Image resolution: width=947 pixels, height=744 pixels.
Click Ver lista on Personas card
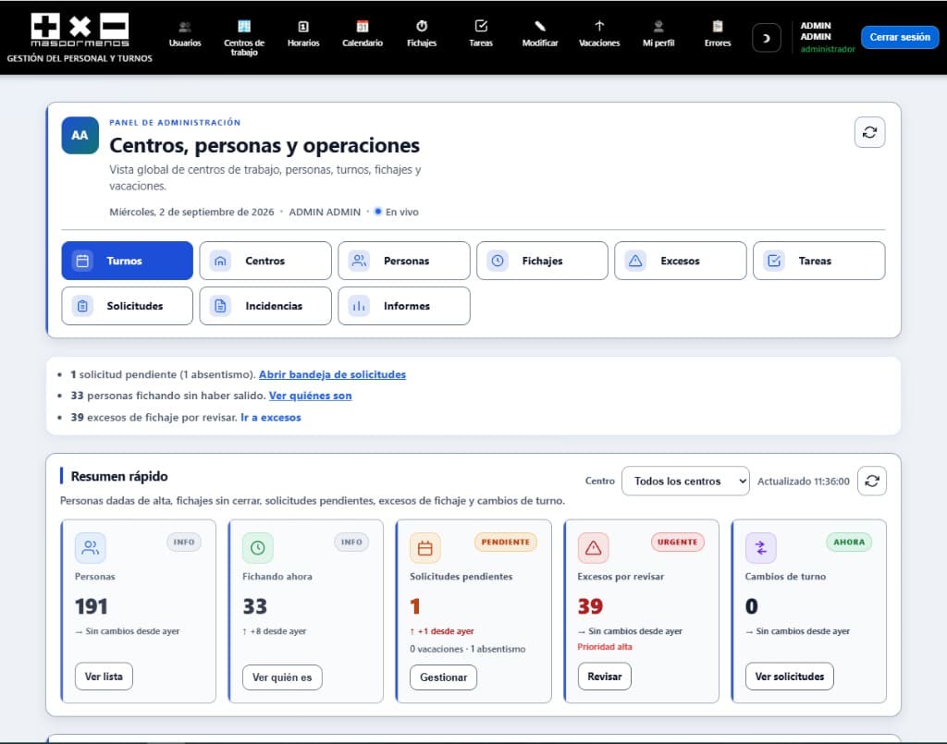[x=104, y=677]
